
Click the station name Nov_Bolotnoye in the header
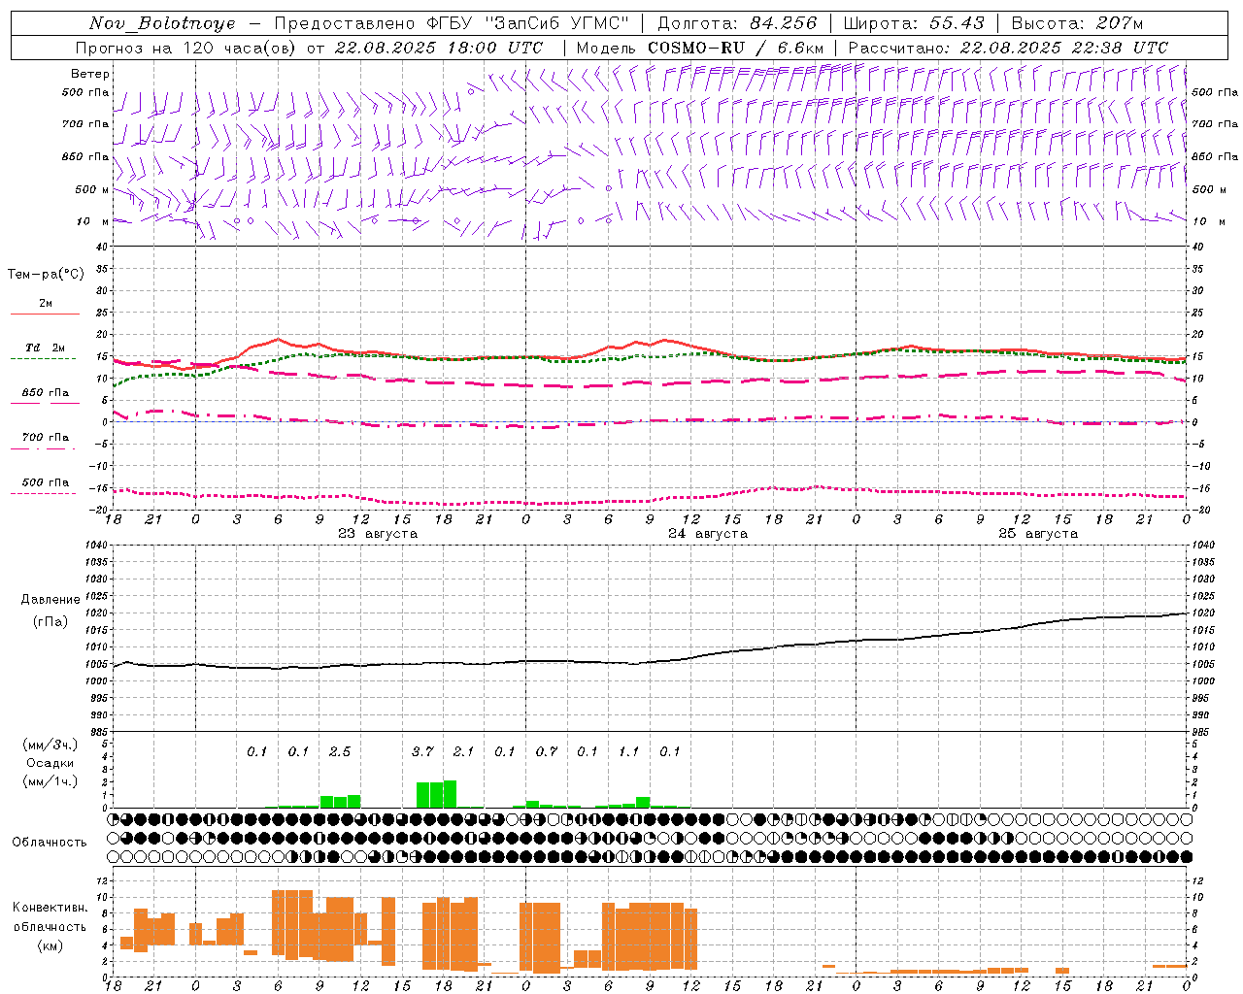(162, 23)
